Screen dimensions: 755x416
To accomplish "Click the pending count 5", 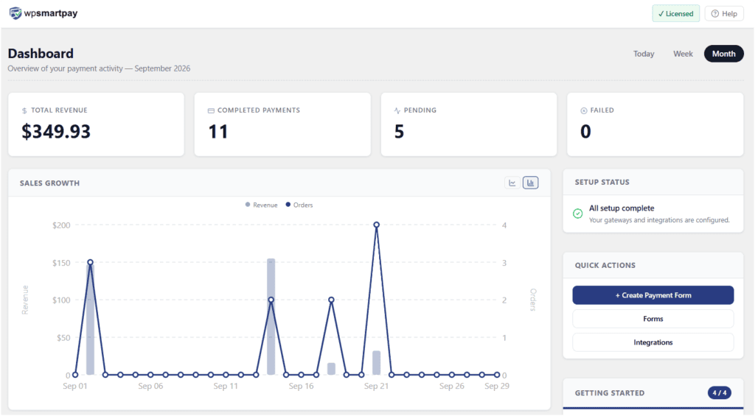I will 399,131.
